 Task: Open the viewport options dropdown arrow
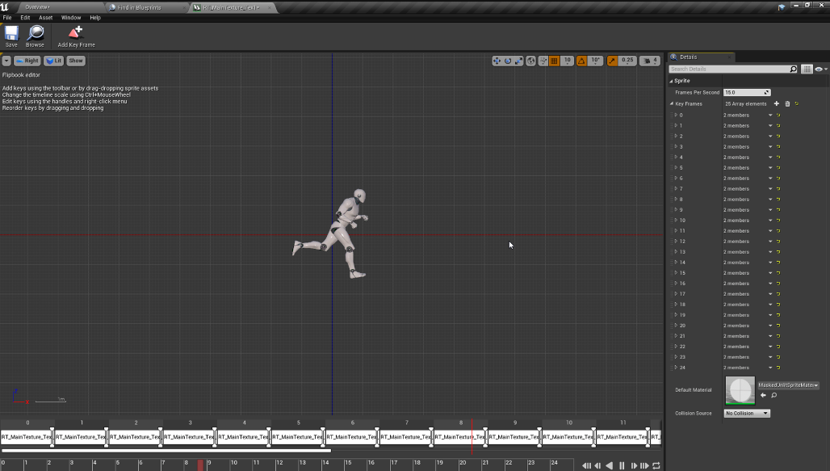point(6,61)
